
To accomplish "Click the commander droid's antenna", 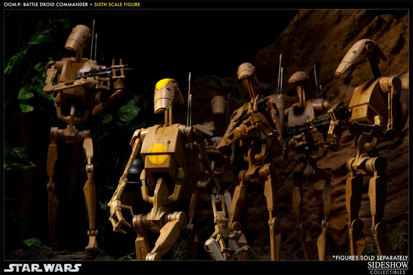I will (x=189, y=98).
